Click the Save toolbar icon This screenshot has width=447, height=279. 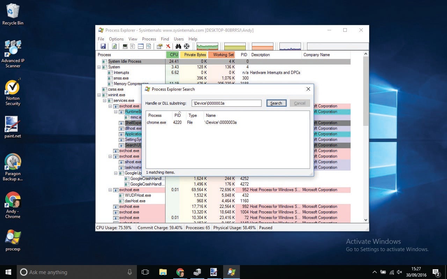coord(103,46)
